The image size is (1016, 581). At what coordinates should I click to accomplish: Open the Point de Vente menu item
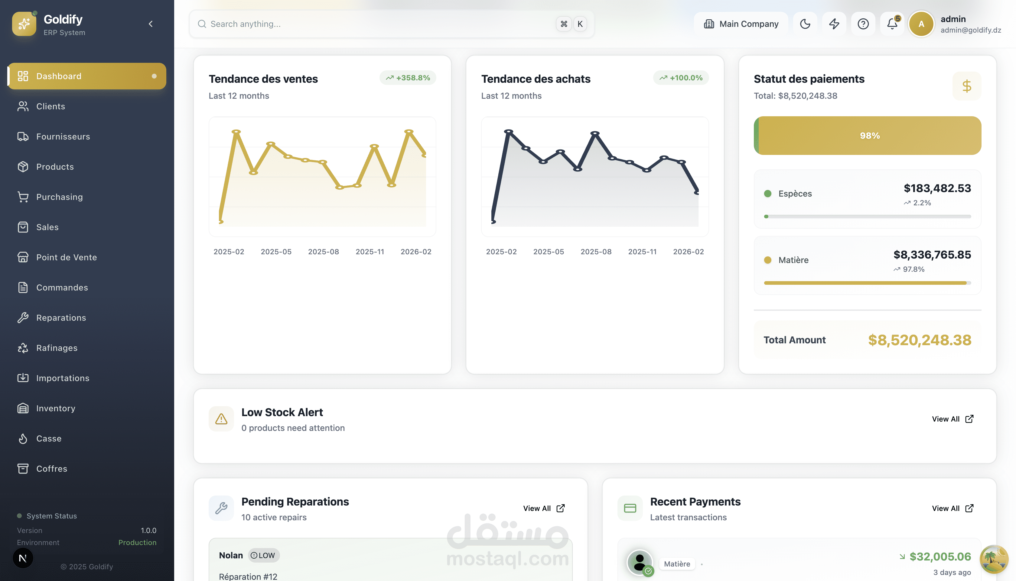coord(66,257)
